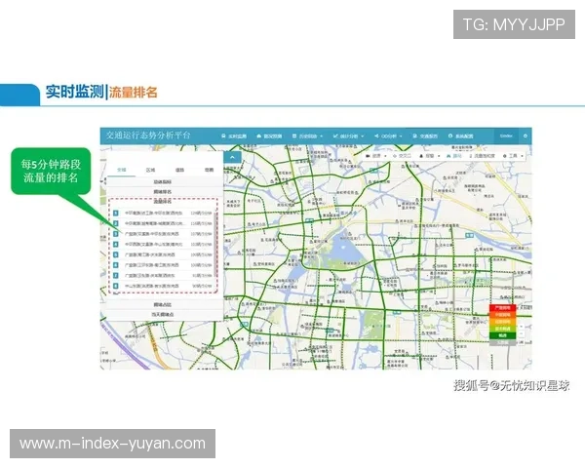Expand the 拥堵点位 accordion section
The image size is (585, 468).
click(x=163, y=305)
